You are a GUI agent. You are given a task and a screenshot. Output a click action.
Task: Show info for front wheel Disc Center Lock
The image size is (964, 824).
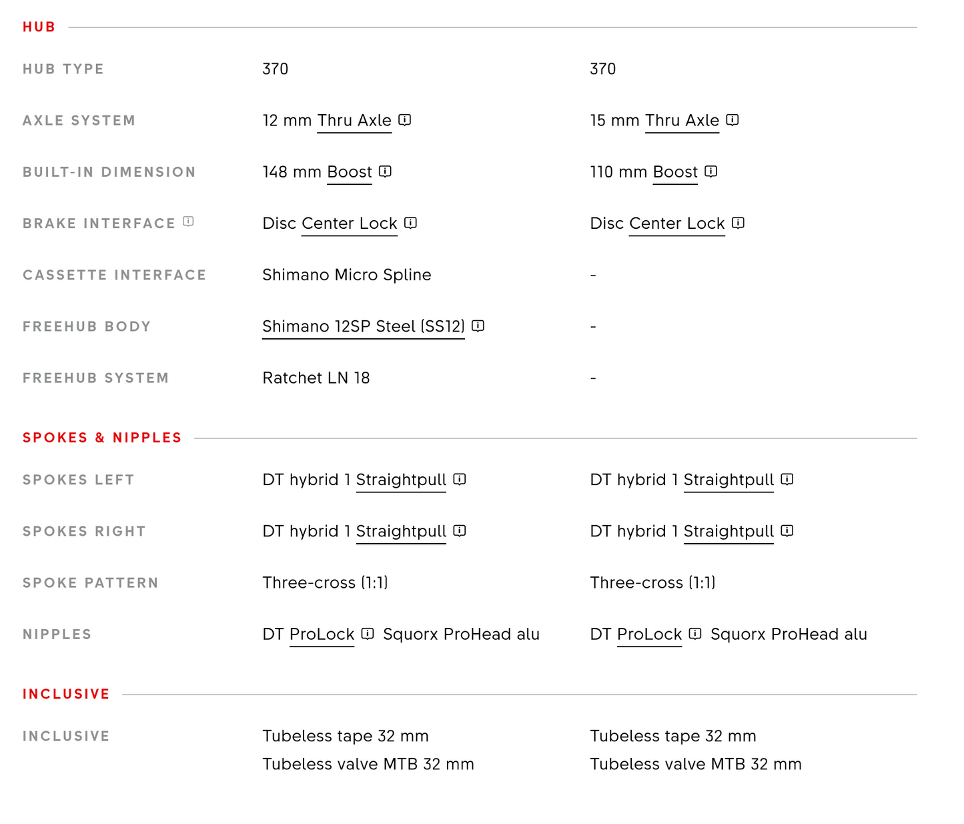(738, 222)
